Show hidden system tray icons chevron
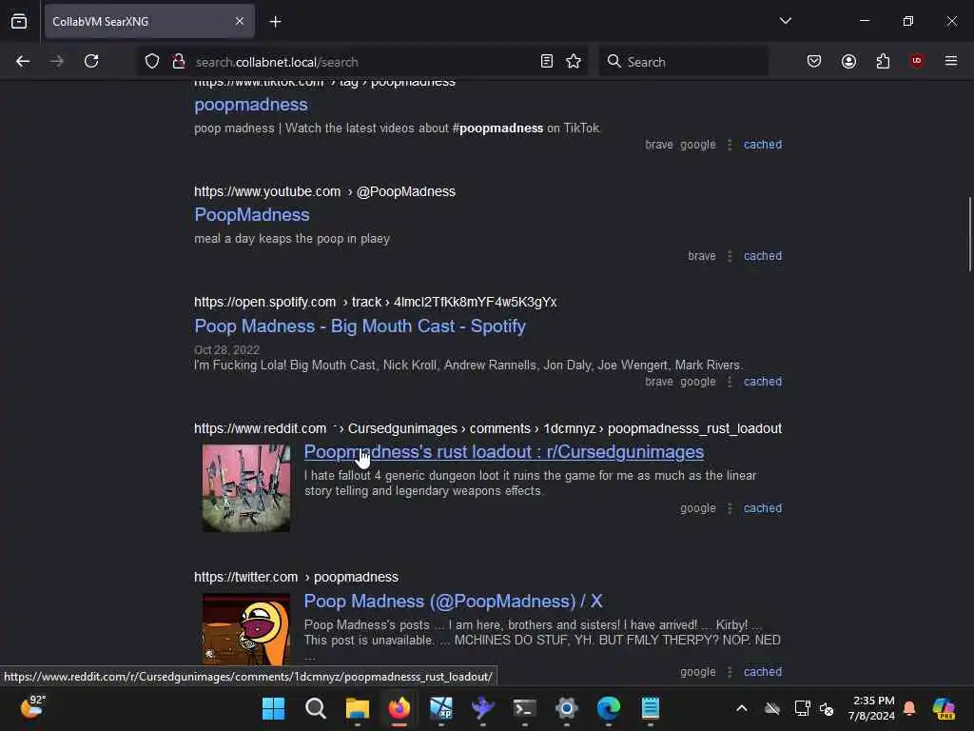 [x=742, y=708]
